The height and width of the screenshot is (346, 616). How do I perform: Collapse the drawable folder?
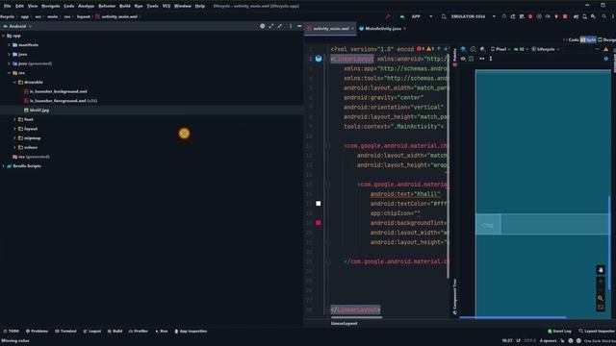click(x=15, y=83)
